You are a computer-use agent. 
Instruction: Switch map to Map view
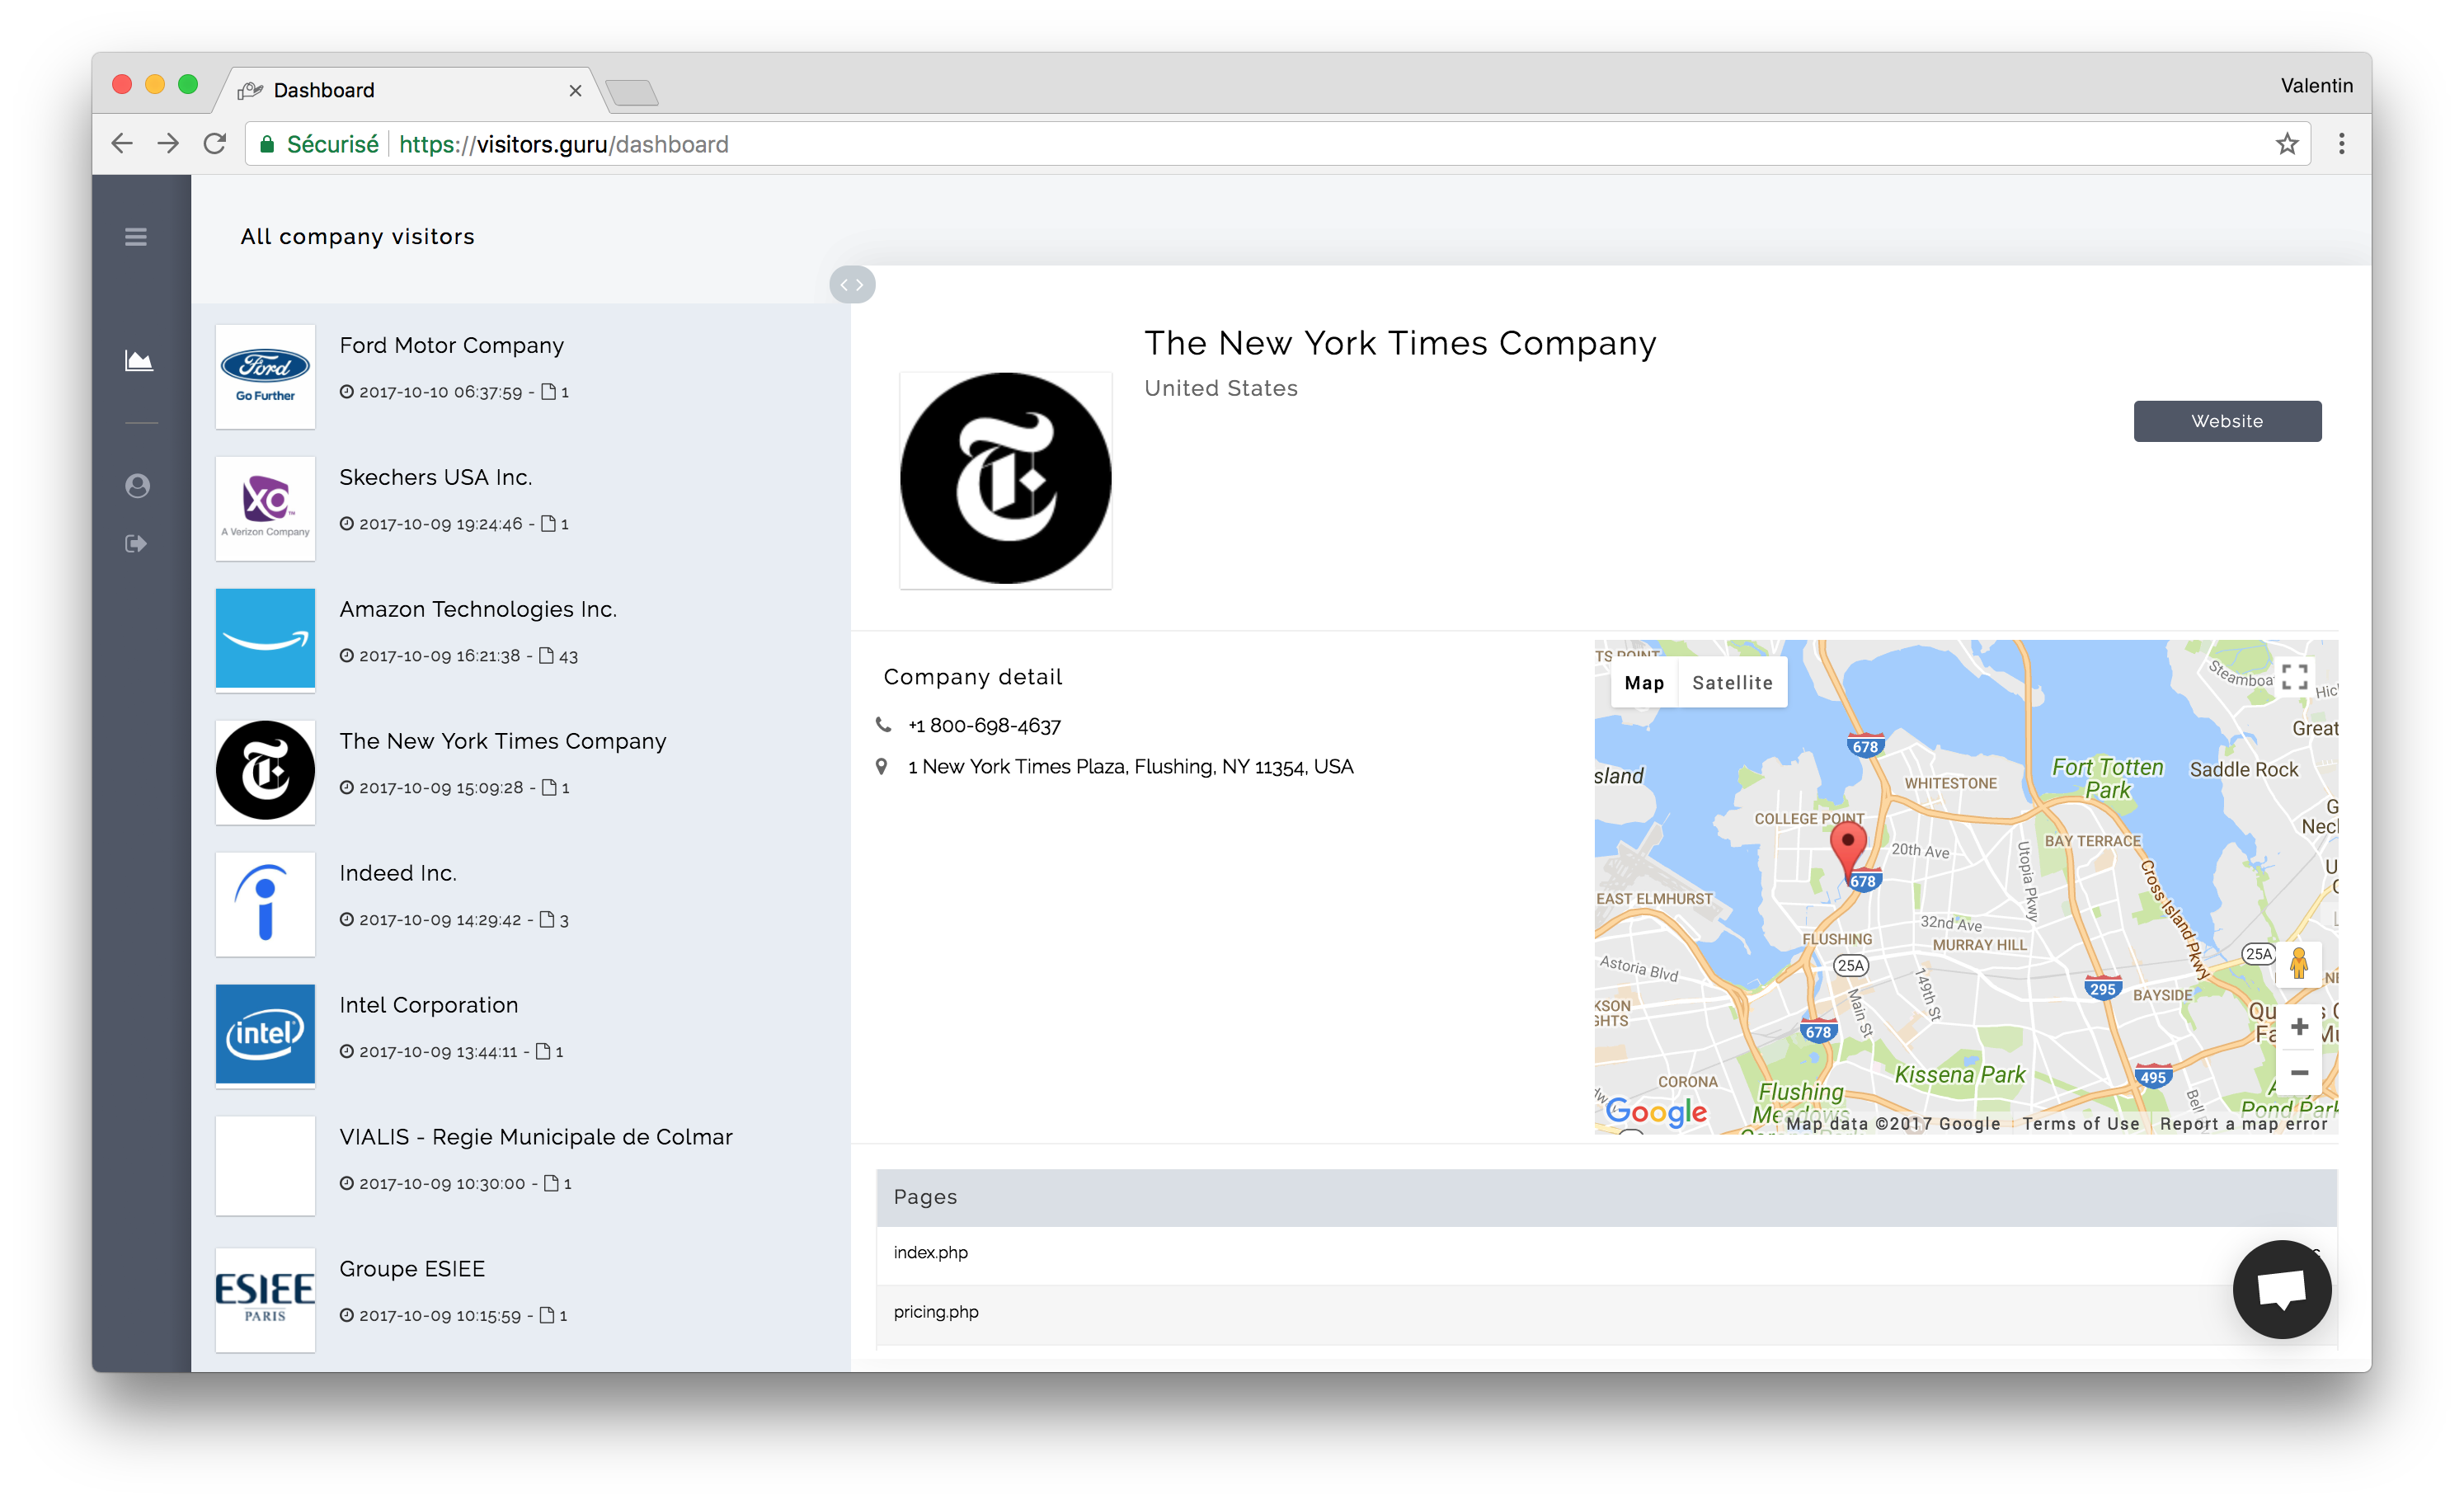[x=1644, y=683]
